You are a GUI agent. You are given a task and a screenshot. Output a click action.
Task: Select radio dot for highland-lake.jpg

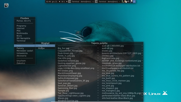142,58
